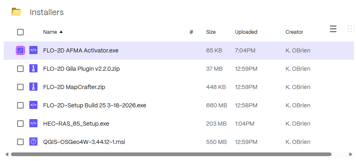356x161 pixels.
Task: Click the 550 MB size value
Action: coord(216,142)
